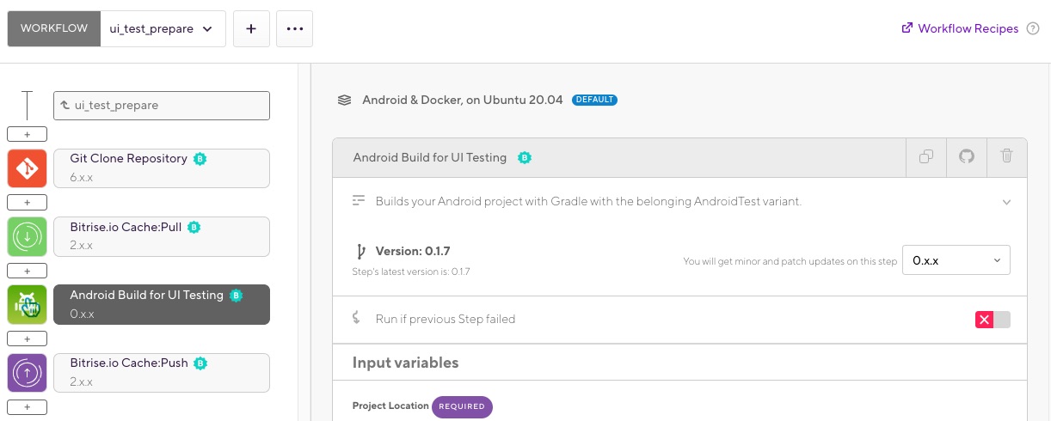Add step below Bitrise.io Cache:Push
Screen dimensions: 1051x421
click(28, 406)
